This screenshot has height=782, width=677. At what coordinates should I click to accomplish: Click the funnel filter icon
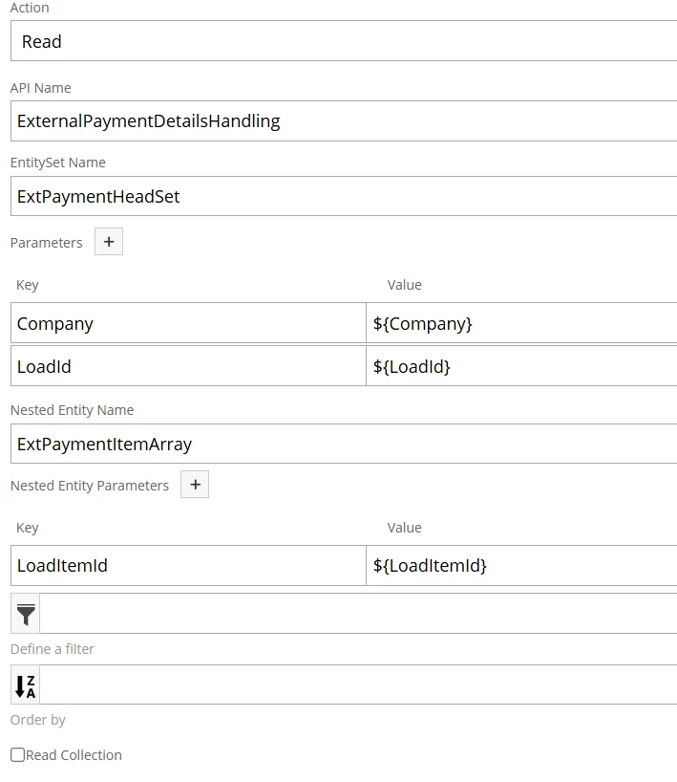tap(26, 614)
